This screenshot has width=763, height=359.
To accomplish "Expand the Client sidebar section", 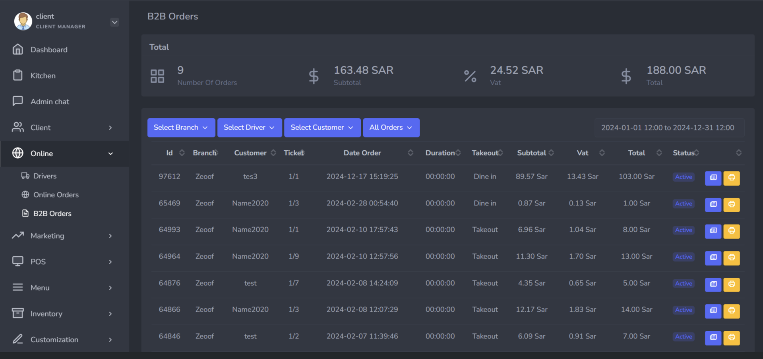I will pos(64,127).
